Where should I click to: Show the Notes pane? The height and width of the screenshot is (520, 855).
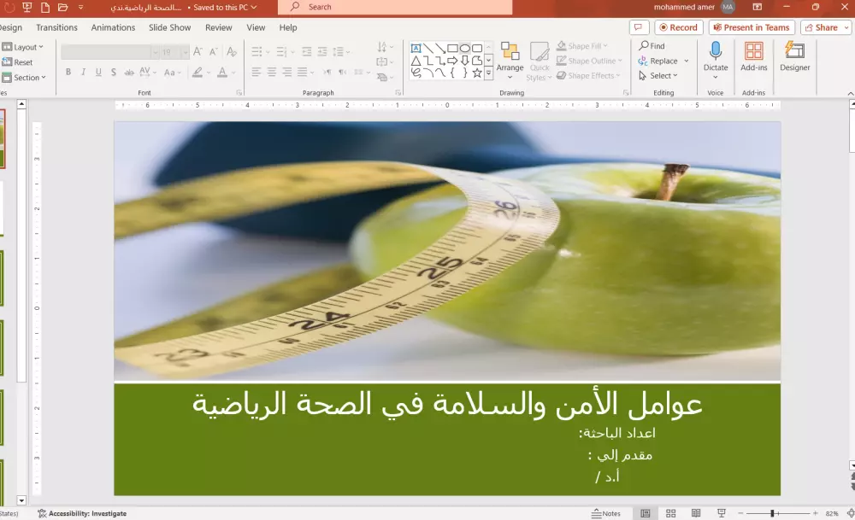[610, 513]
